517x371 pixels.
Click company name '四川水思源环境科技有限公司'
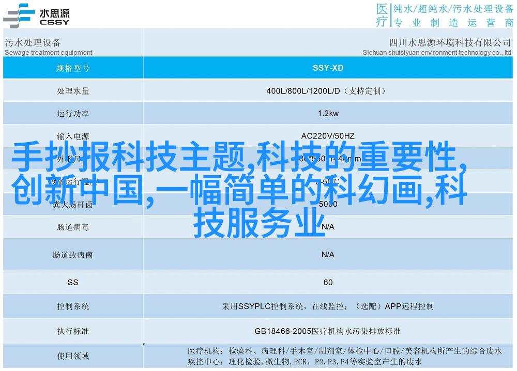tap(450, 42)
